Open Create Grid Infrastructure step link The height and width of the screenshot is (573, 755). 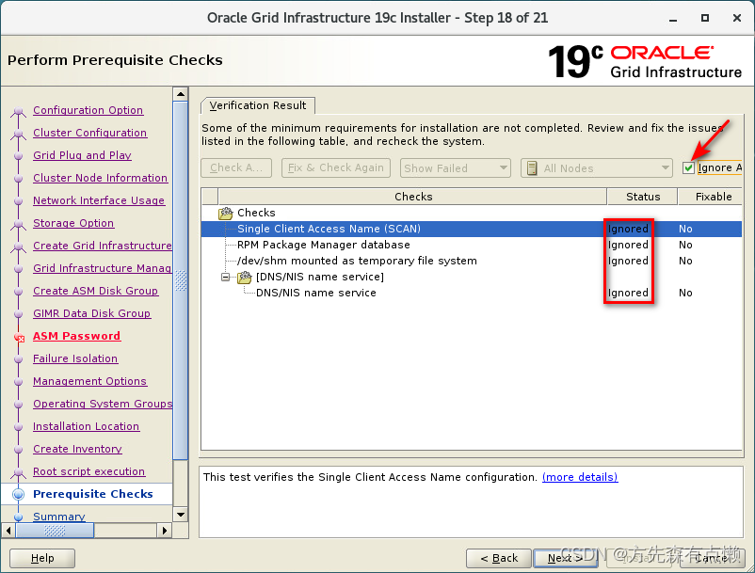[102, 246]
